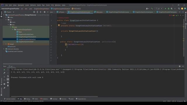Toggle scroll to end in Run console

click(8, 79)
